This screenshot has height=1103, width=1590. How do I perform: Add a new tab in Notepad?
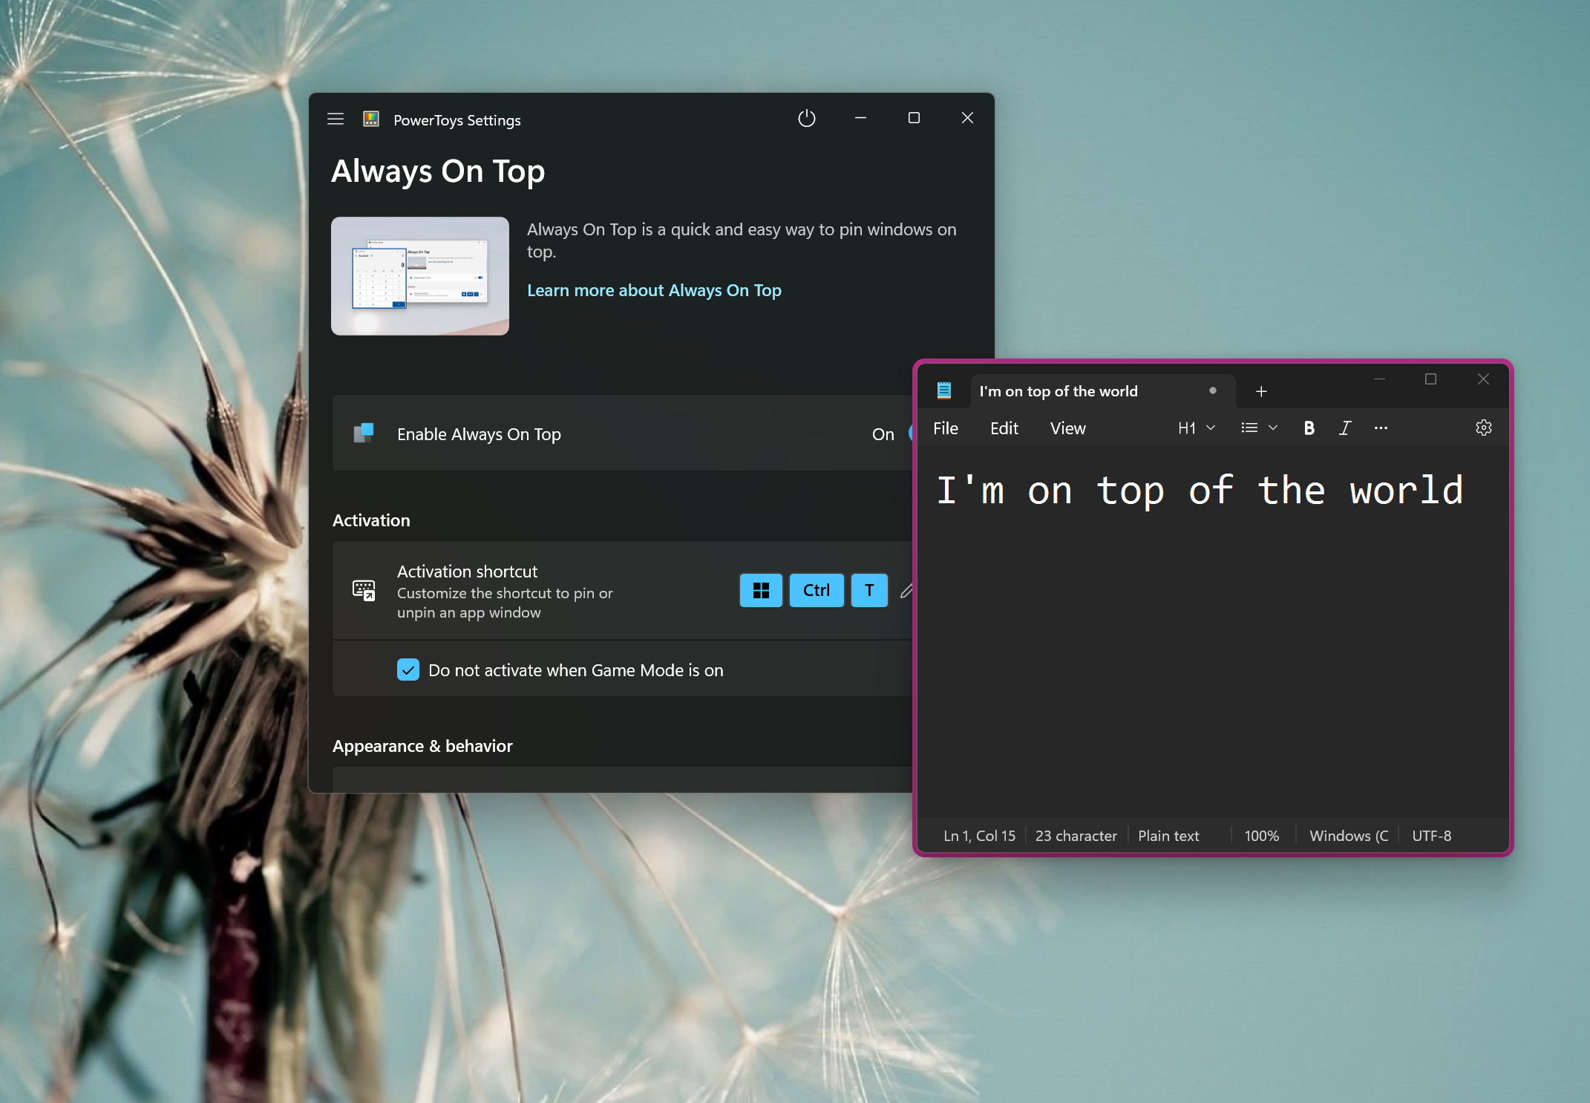pyautogui.click(x=1261, y=391)
